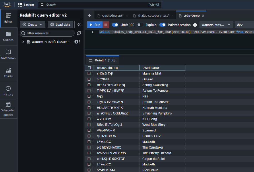Check the Grease row checkbox
The height and width of the screenshot is (172, 254).
click(89, 79)
